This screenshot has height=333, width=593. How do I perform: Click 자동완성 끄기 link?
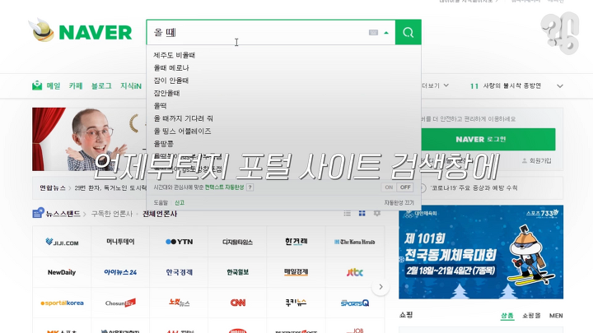point(399,203)
